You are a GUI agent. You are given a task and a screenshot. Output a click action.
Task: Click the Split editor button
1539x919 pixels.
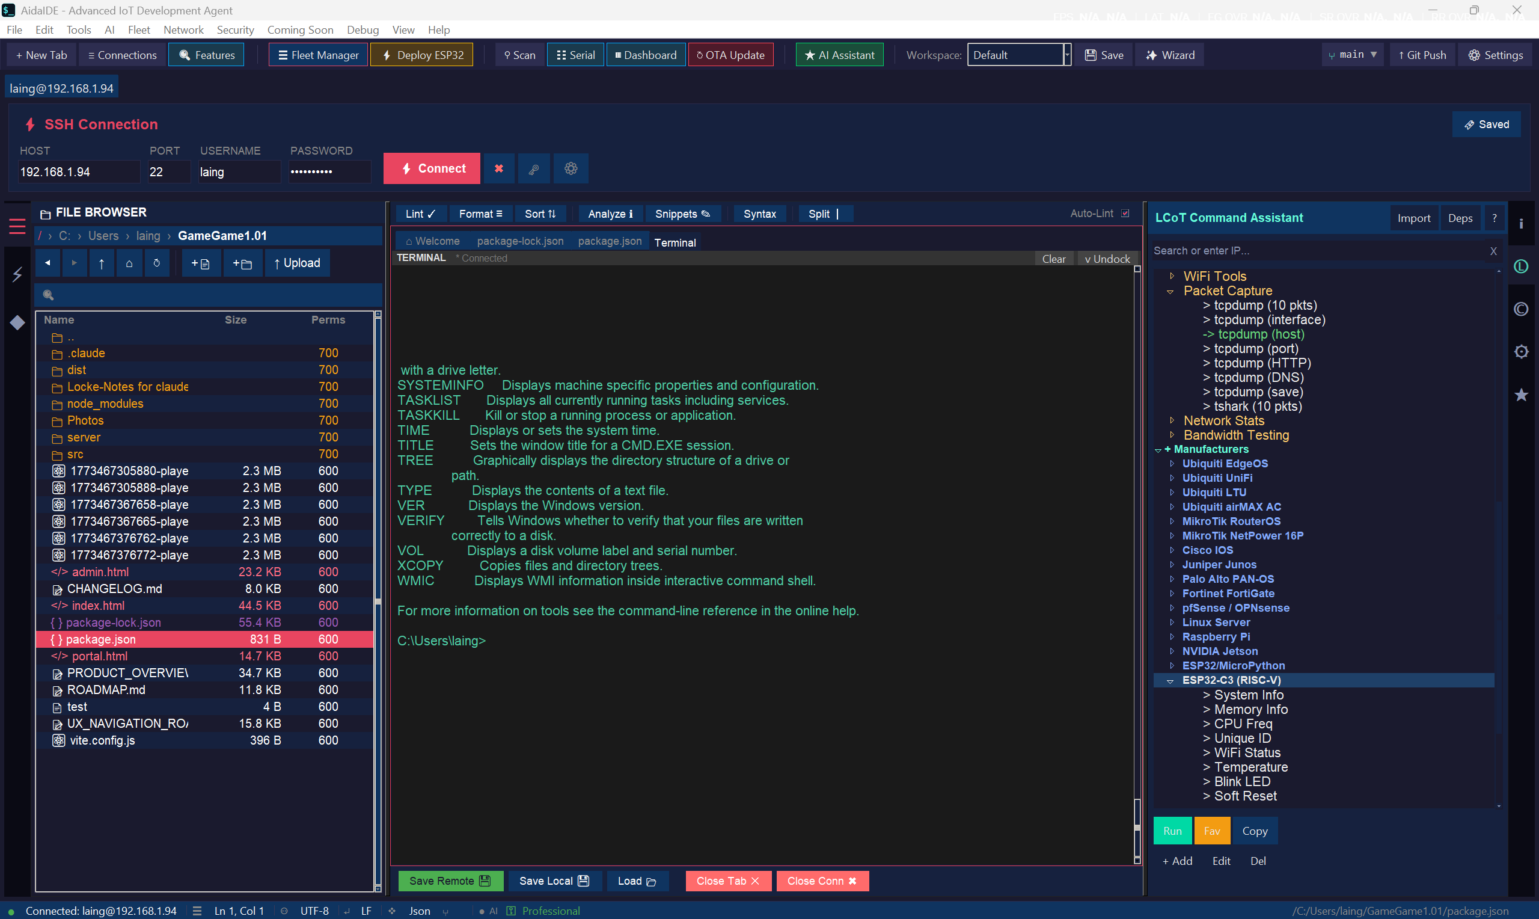coord(825,214)
